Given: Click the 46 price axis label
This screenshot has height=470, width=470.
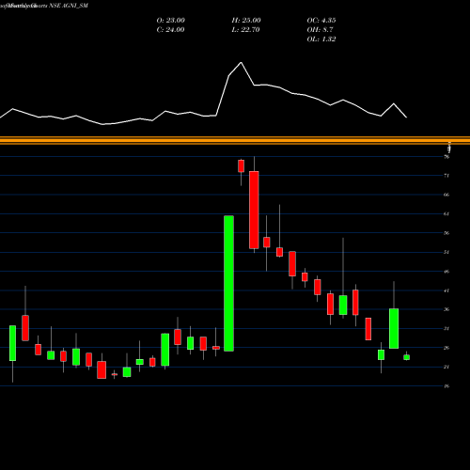Looking at the screenshot, I should click(446, 272).
